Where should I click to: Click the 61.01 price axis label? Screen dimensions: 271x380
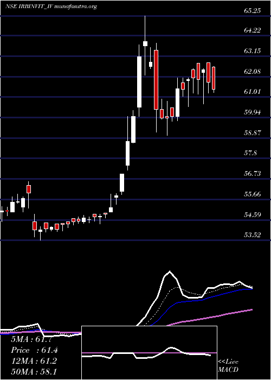tap(253, 92)
